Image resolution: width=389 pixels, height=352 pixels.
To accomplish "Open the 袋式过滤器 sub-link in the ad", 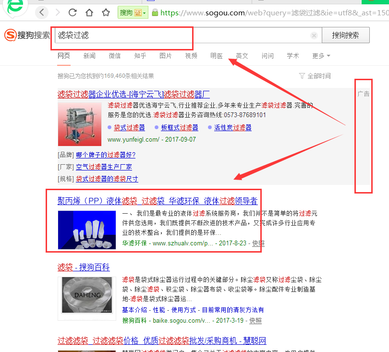I will [129, 127].
